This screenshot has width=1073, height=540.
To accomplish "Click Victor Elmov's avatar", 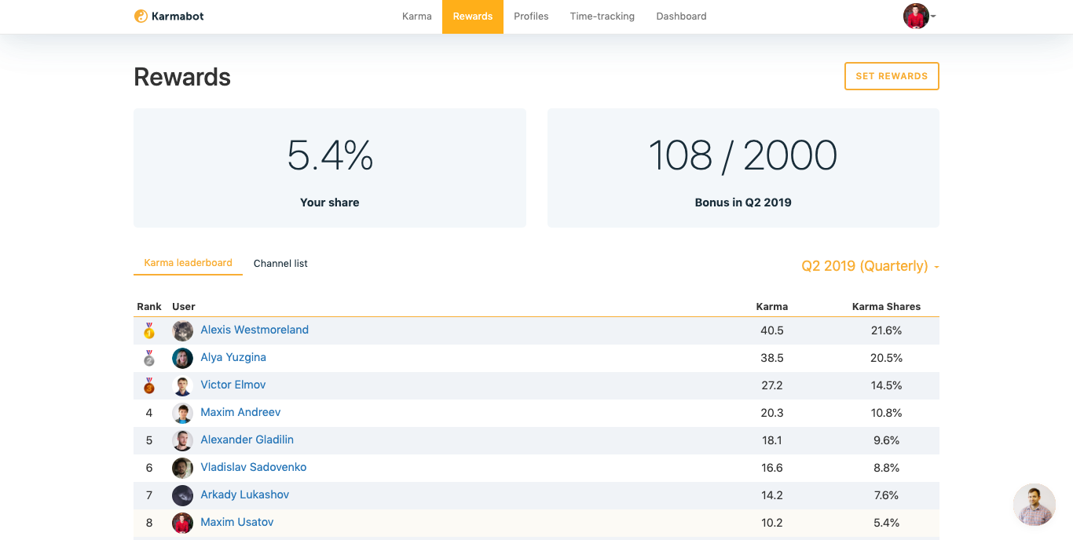I will pos(182,385).
